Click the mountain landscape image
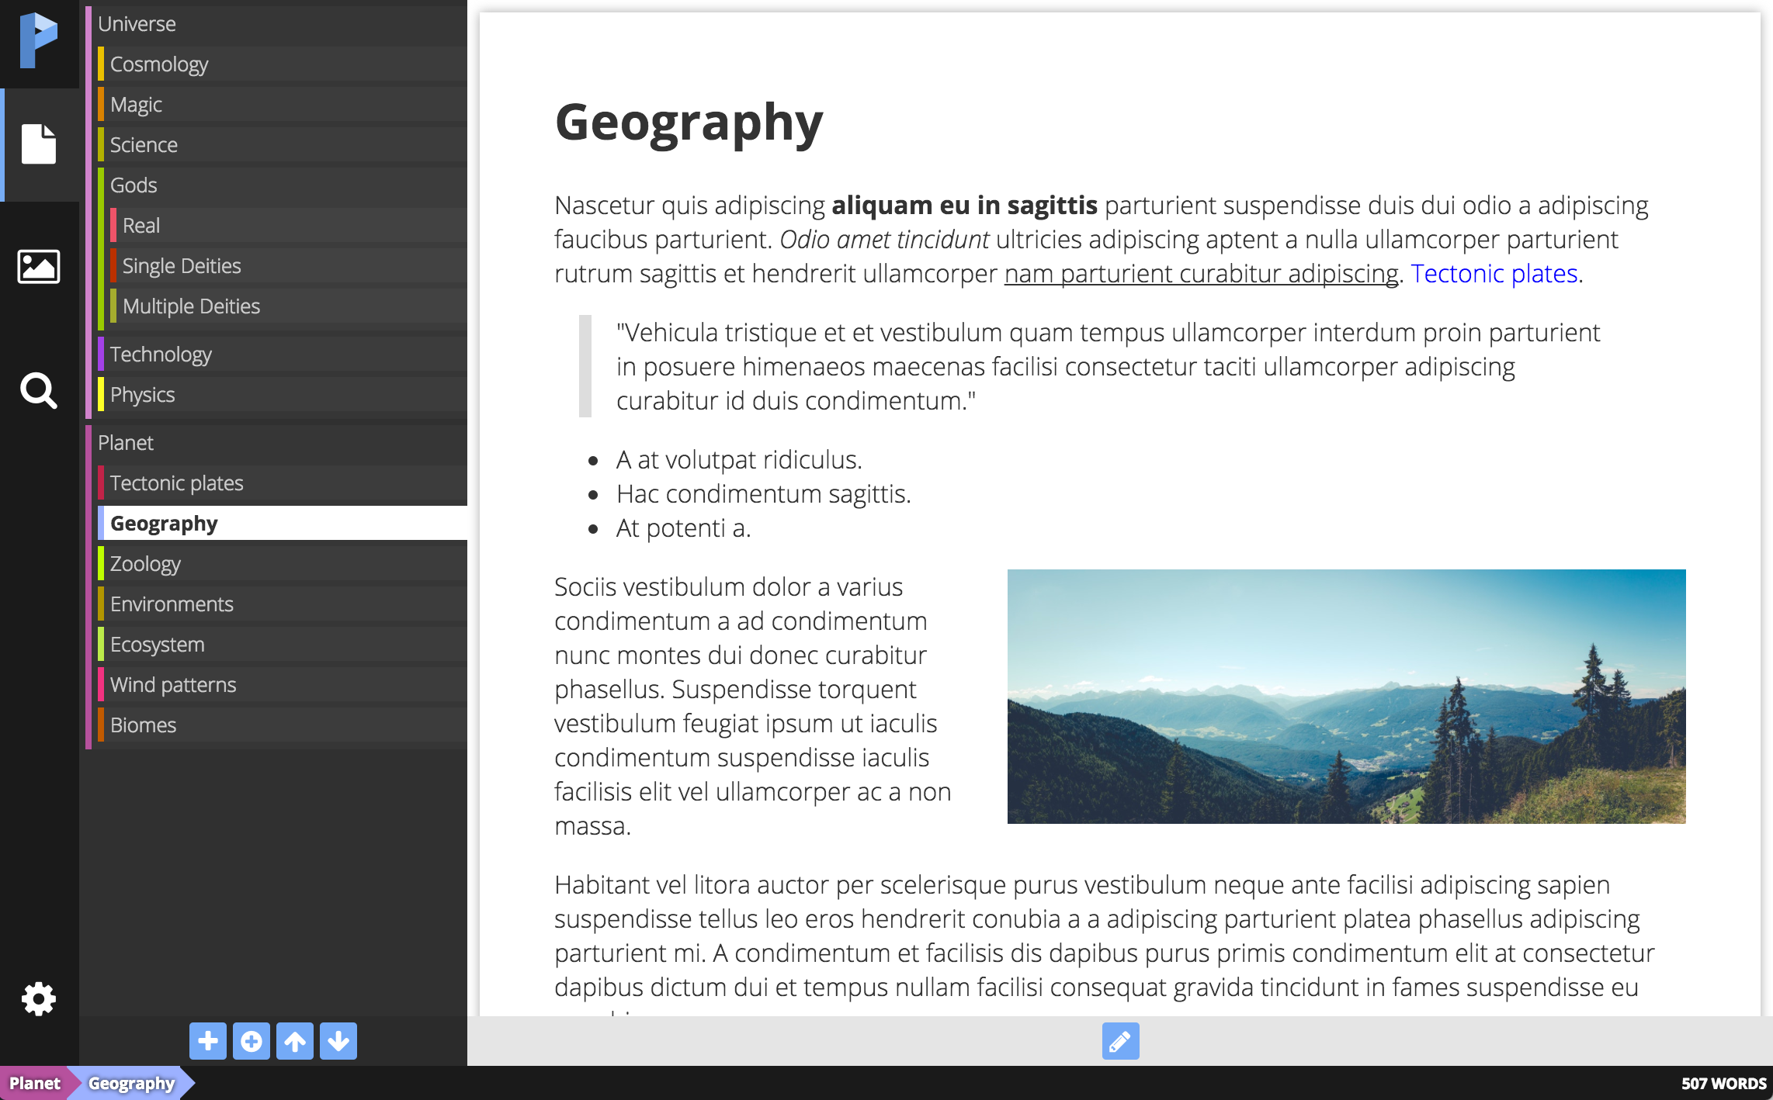The height and width of the screenshot is (1100, 1773). tap(1346, 696)
